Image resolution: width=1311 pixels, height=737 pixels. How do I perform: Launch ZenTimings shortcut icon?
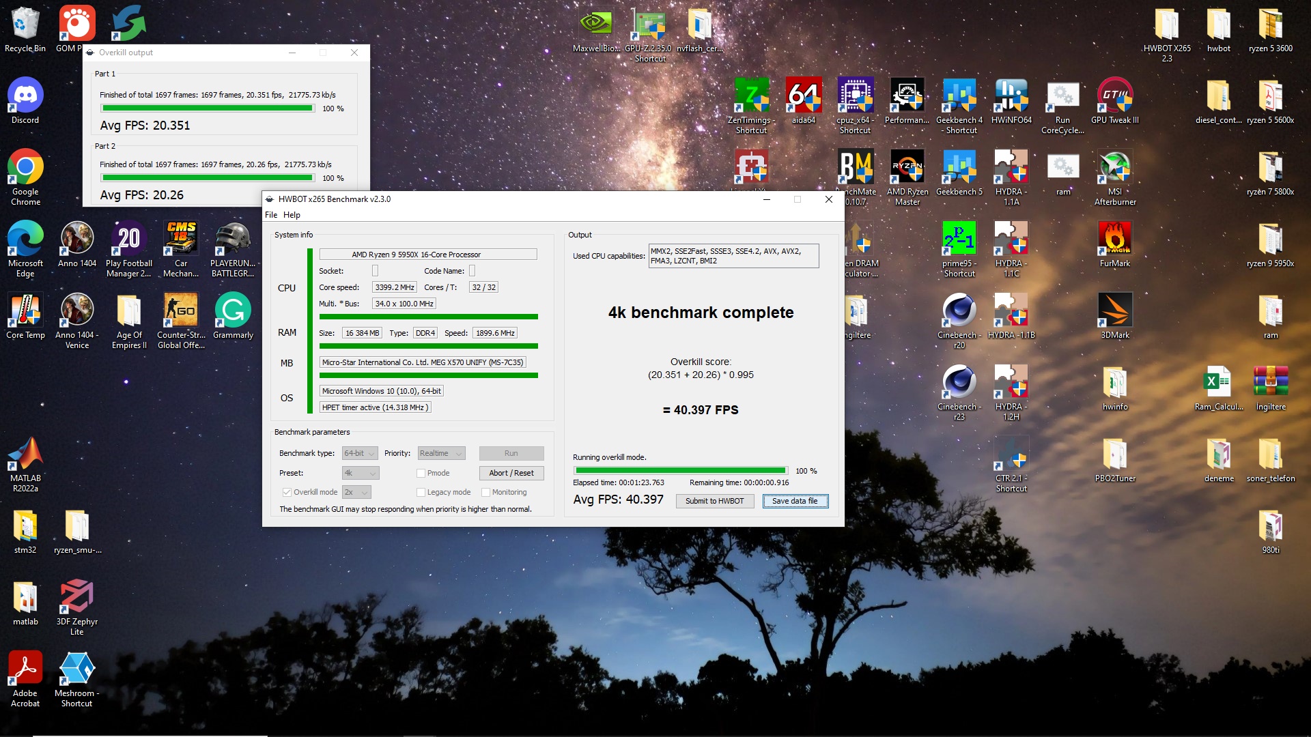(x=751, y=106)
